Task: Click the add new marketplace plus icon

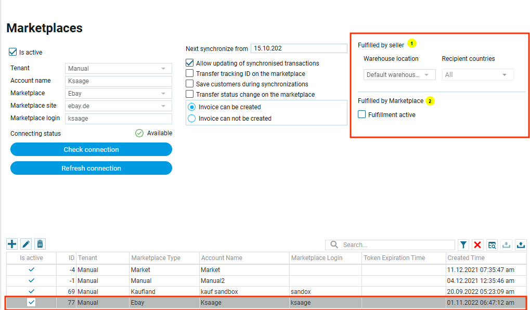Action: click(11, 244)
